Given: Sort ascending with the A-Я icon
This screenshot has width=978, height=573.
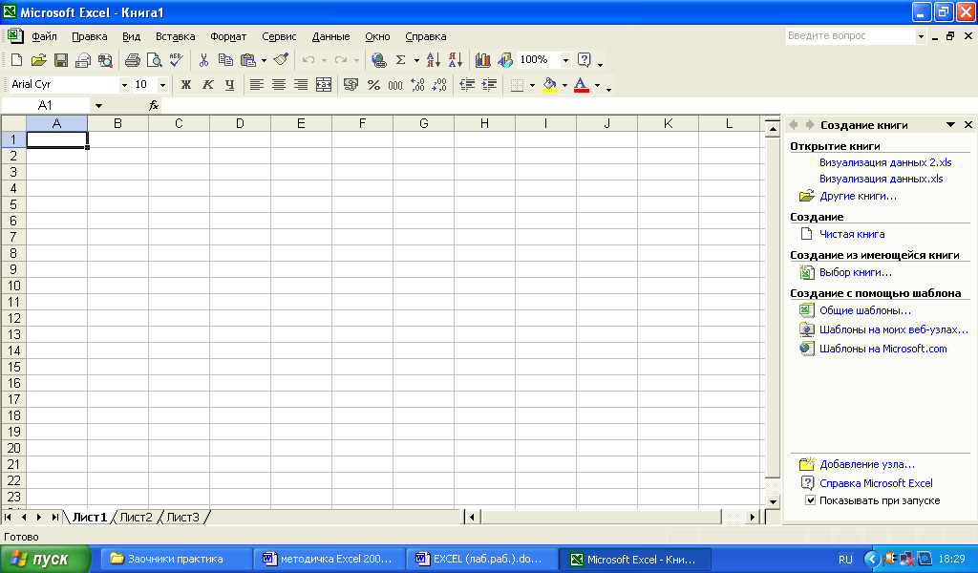Looking at the screenshot, I should point(433,60).
